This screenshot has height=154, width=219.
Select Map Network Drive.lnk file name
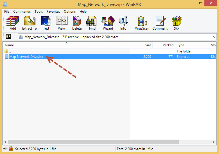tap(26, 57)
